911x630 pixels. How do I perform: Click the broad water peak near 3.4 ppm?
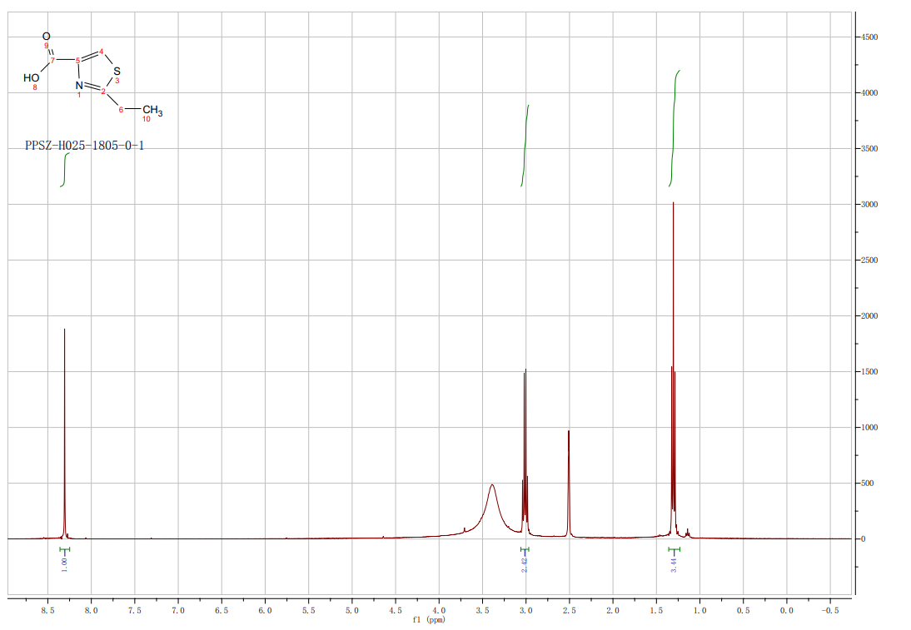[x=492, y=499]
